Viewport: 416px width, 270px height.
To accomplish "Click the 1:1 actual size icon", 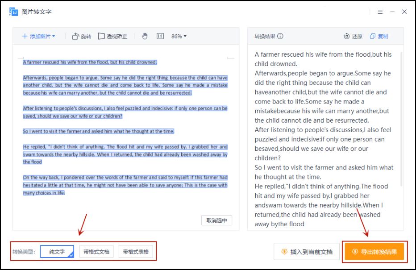I will click(x=160, y=36).
